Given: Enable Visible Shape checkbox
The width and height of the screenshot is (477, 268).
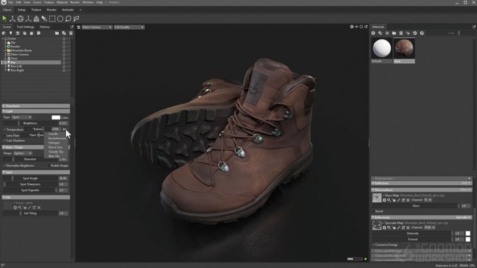Looking at the screenshot, I should (49, 166).
